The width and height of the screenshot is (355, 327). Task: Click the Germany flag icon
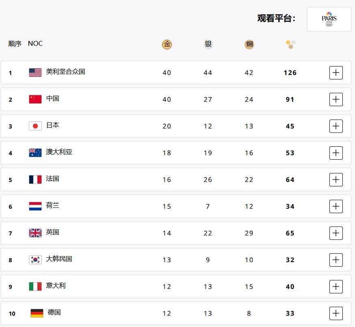click(x=37, y=313)
